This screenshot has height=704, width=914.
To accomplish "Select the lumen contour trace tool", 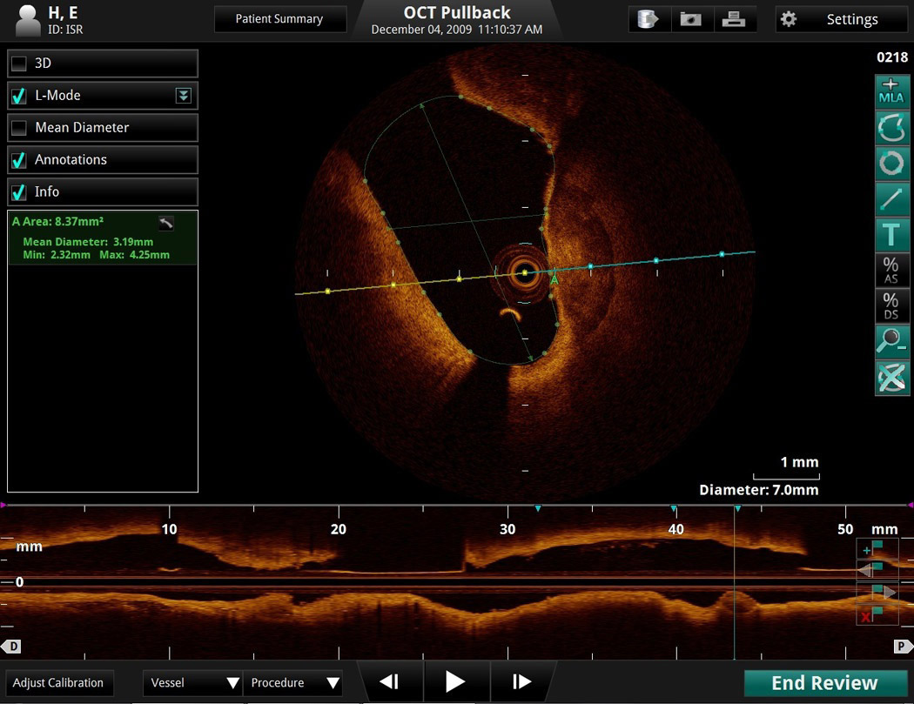I will point(891,128).
